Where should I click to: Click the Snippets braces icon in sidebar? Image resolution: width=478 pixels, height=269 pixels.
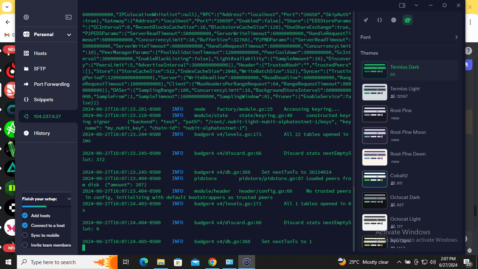26,99
